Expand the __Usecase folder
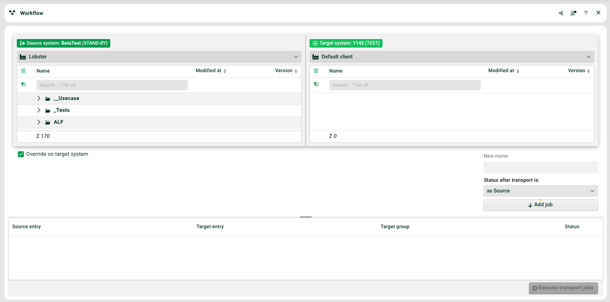This screenshot has height=302, width=610. tap(39, 98)
